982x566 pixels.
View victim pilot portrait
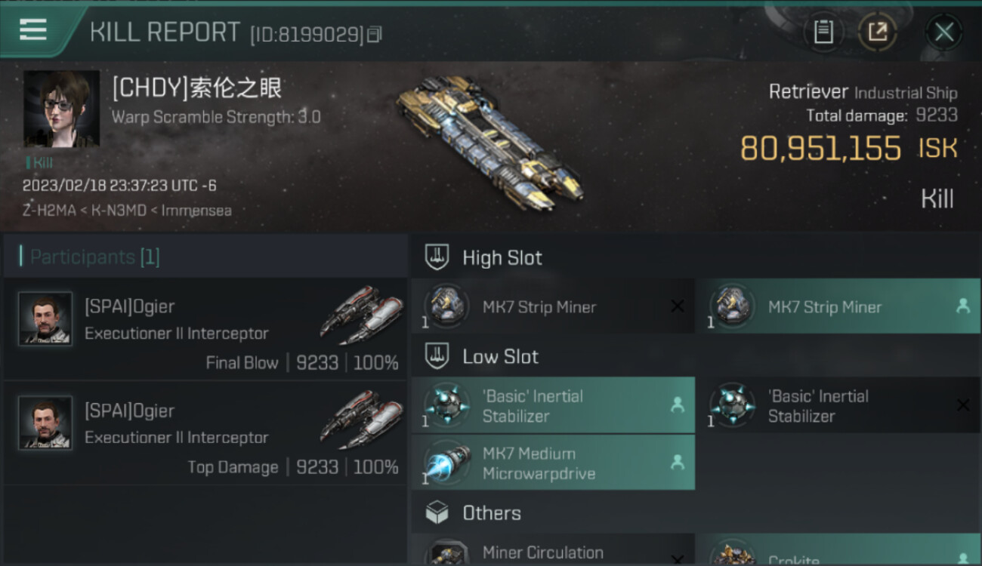click(x=61, y=109)
